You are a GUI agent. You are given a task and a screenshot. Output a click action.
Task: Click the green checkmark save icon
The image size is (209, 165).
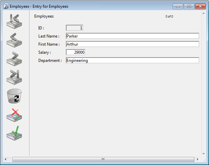pos(14,133)
